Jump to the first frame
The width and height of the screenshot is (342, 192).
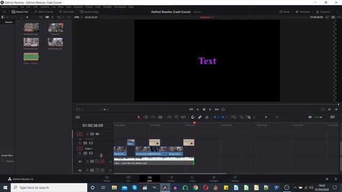click(191, 109)
